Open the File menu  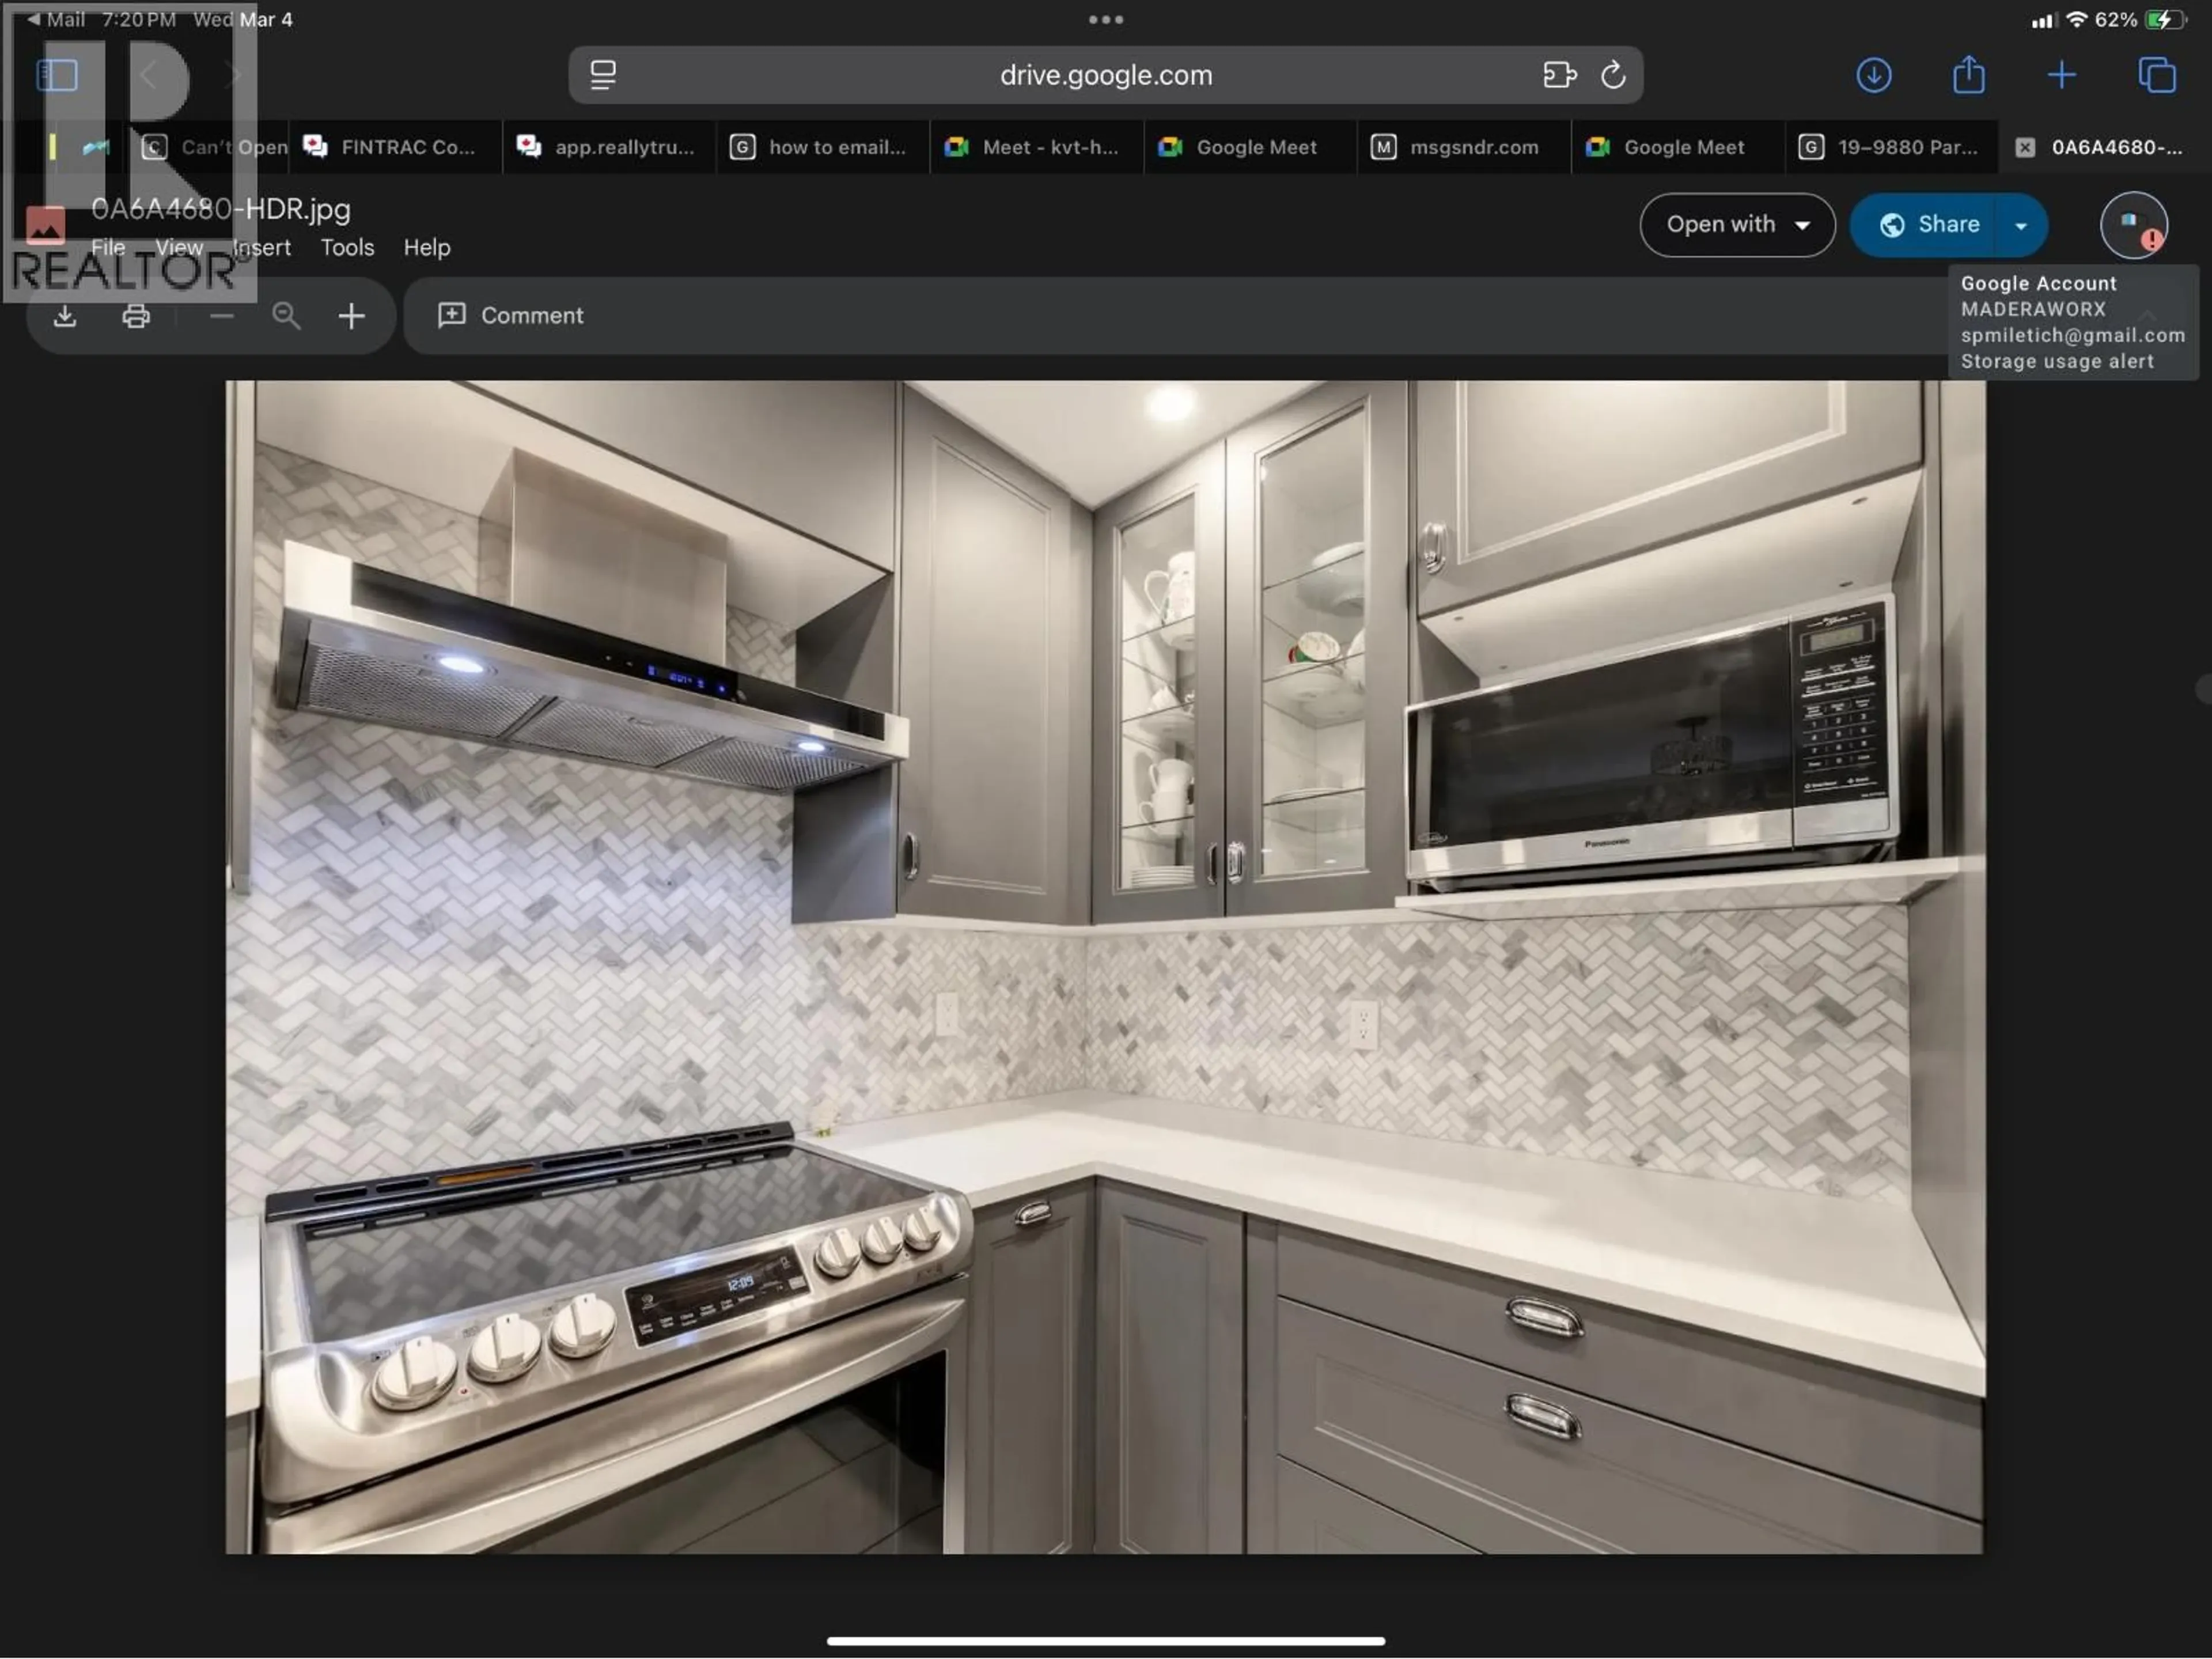[108, 247]
